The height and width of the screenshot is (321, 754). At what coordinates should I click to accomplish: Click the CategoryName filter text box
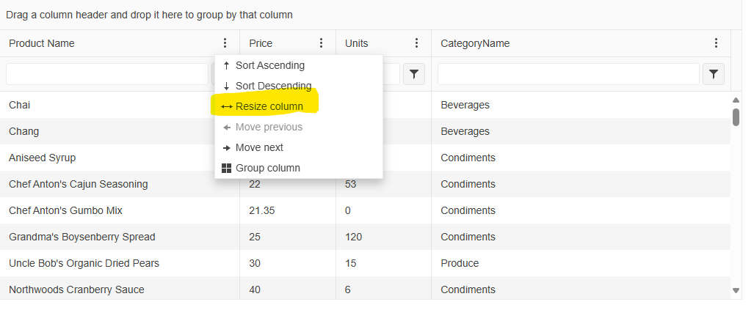pyautogui.click(x=568, y=74)
